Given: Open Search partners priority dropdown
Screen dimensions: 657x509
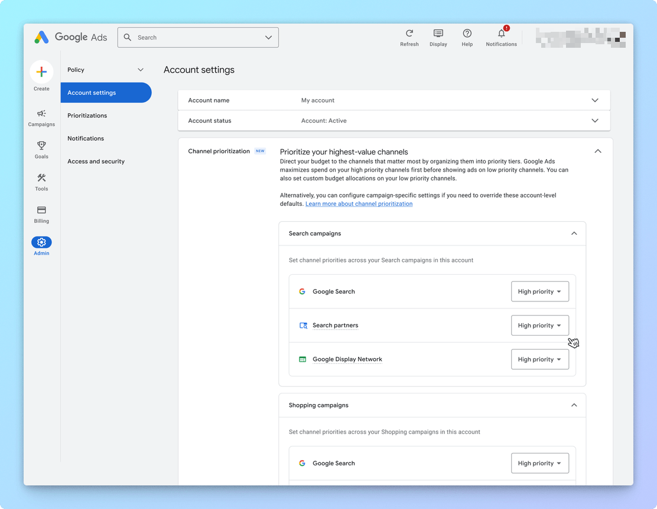Looking at the screenshot, I should pyautogui.click(x=540, y=326).
